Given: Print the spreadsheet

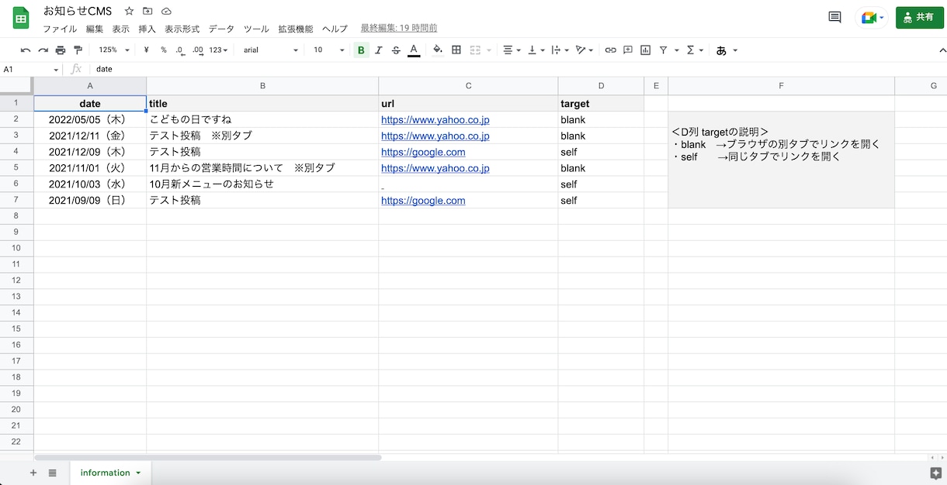Looking at the screenshot, I should point(61,50).
